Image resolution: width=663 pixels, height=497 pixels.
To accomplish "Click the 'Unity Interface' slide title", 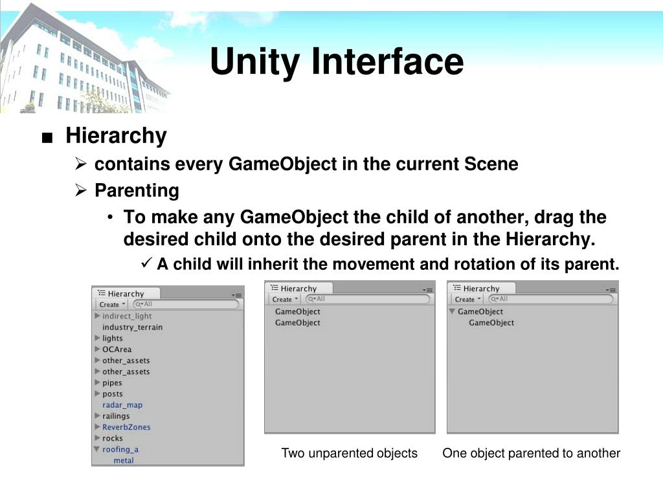I will coord(337,61).
